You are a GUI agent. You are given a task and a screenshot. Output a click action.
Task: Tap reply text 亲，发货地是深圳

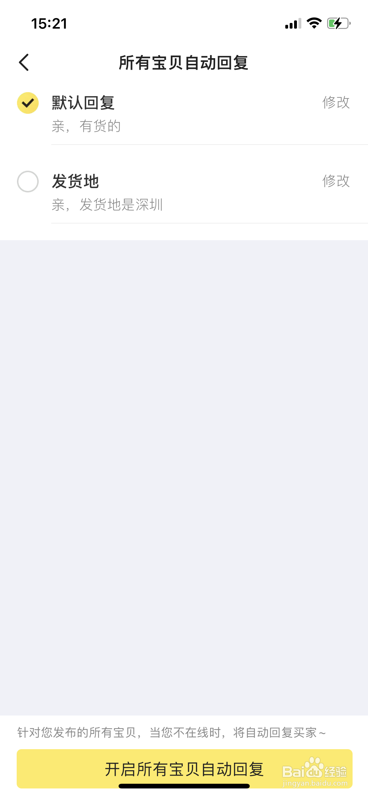pyautogui.click(x=107, y=205)
